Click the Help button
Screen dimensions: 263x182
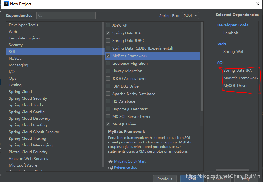pyautogui.click(x=246, y=179)
